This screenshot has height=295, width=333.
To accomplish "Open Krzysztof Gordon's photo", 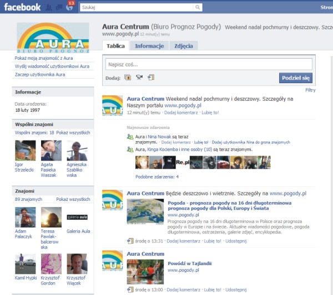I will pyautogui.click(x=51, y=264).
